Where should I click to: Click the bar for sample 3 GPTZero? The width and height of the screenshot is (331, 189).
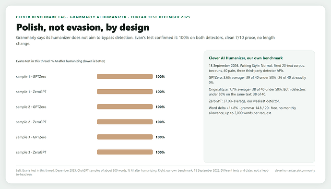[125, 137]
